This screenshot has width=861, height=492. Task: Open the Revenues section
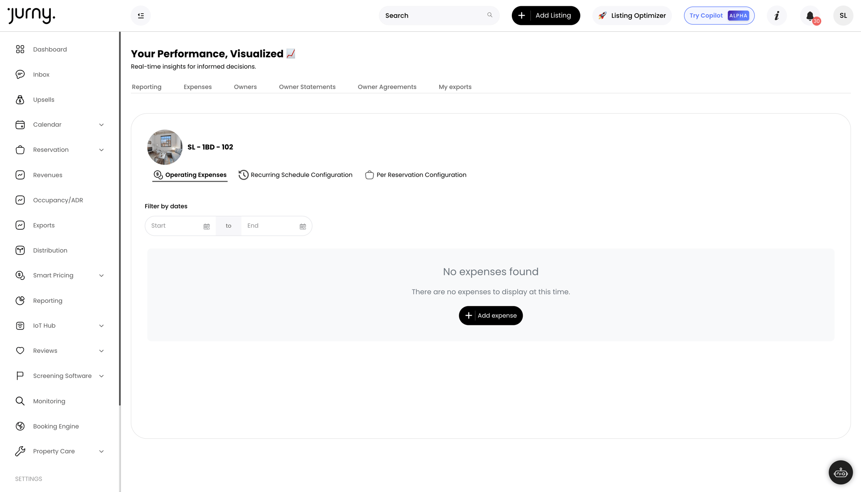48,175
